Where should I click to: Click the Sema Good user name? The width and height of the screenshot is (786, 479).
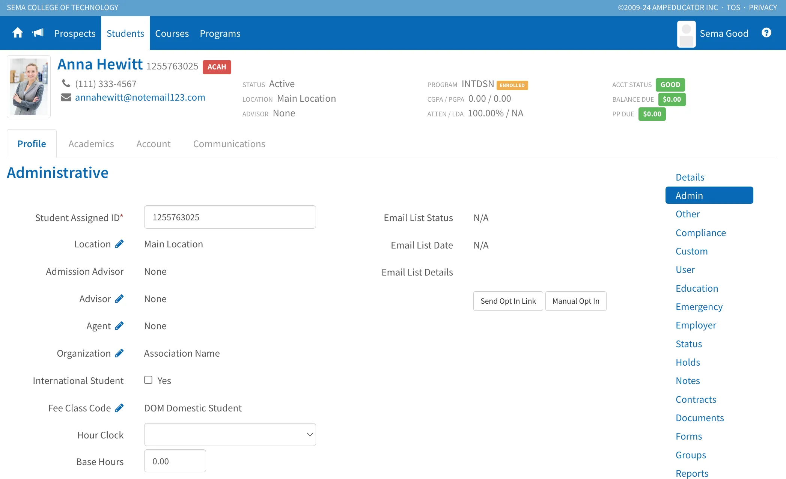724,33
